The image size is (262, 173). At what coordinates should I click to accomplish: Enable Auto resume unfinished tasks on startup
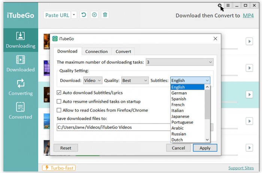(59, 101)
